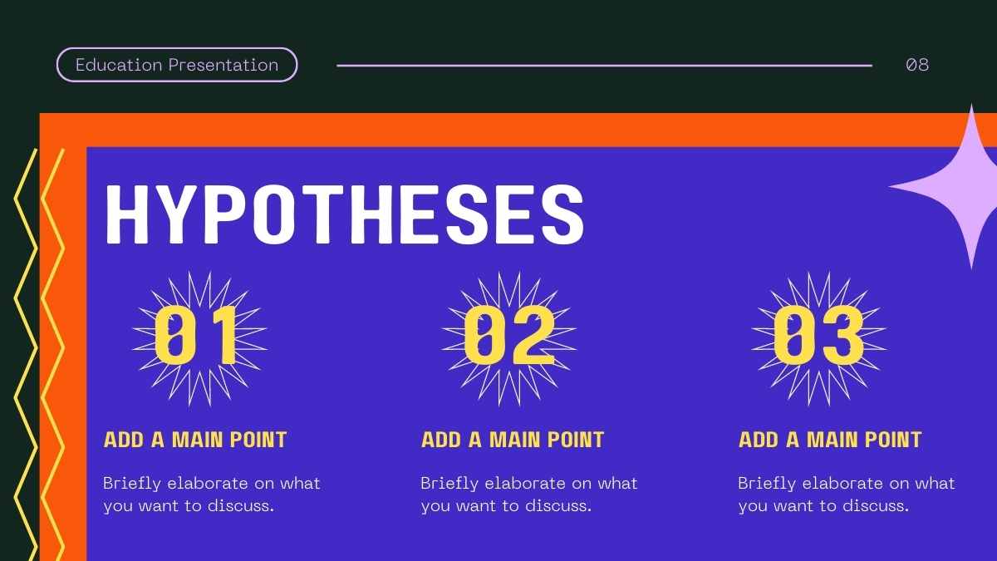
Task: Click the first ADD A MAIN POINT heading
Action: click(195, 440)
